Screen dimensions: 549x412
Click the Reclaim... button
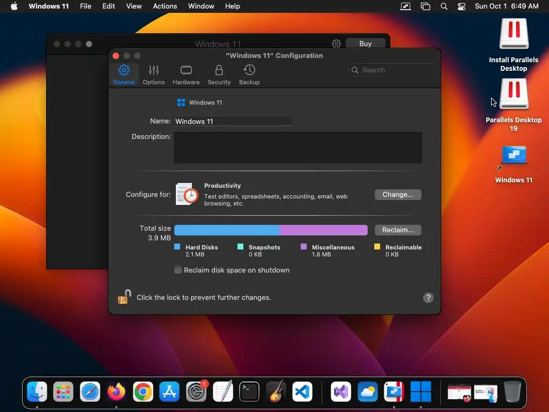point(398,230)
